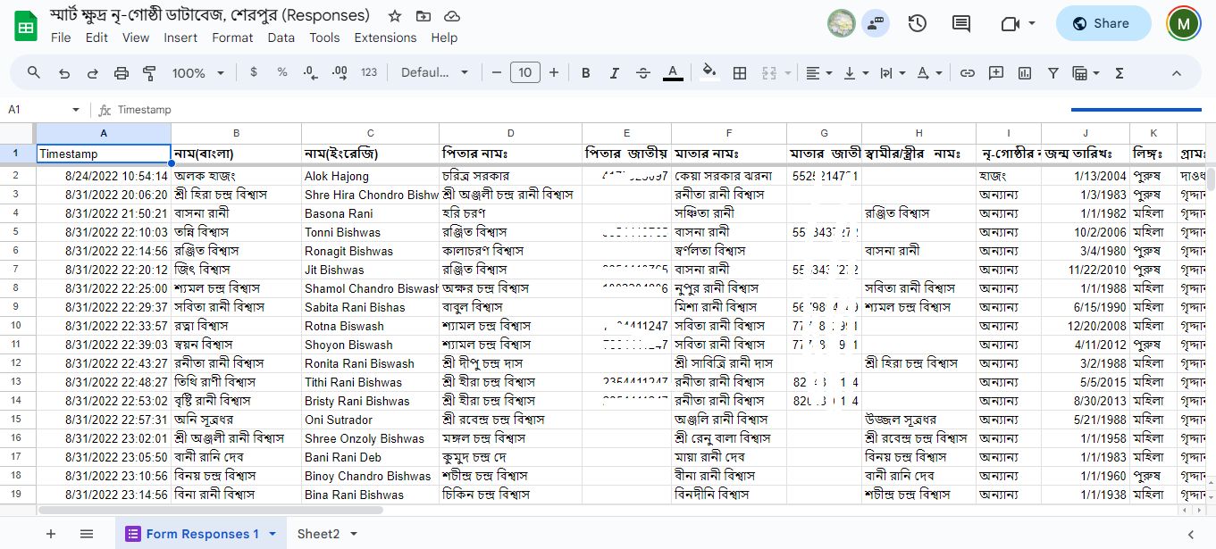Open the borders tool
The image size is (1216, 549).
740,73
